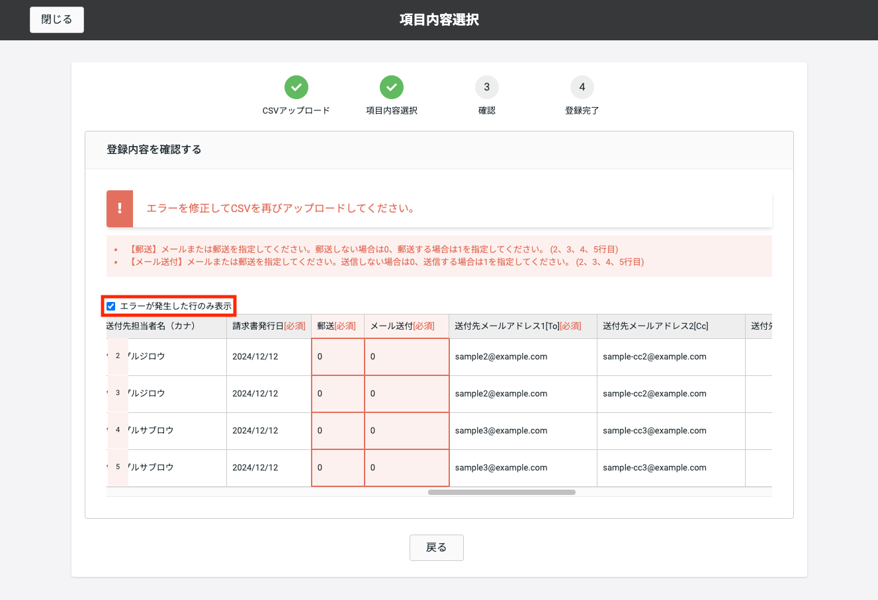Click the 送付先担当者名（カナ） column header
The height and width of the screenshot is (600, 878).
coord(166,326)
